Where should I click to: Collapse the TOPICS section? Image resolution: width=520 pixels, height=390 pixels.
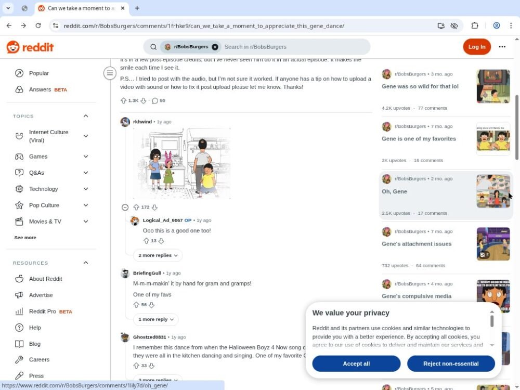pyautogui.click(x=86, y=116)
